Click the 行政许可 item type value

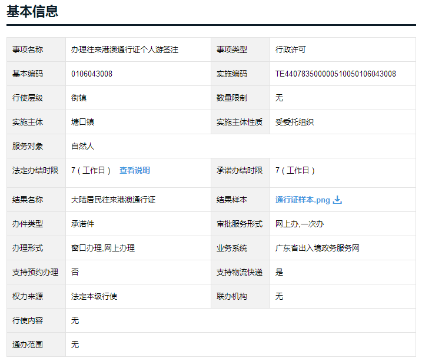pos(291,50)
